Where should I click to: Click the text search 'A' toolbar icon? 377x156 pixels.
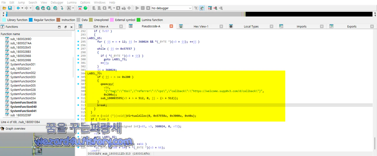click(69, 8)
